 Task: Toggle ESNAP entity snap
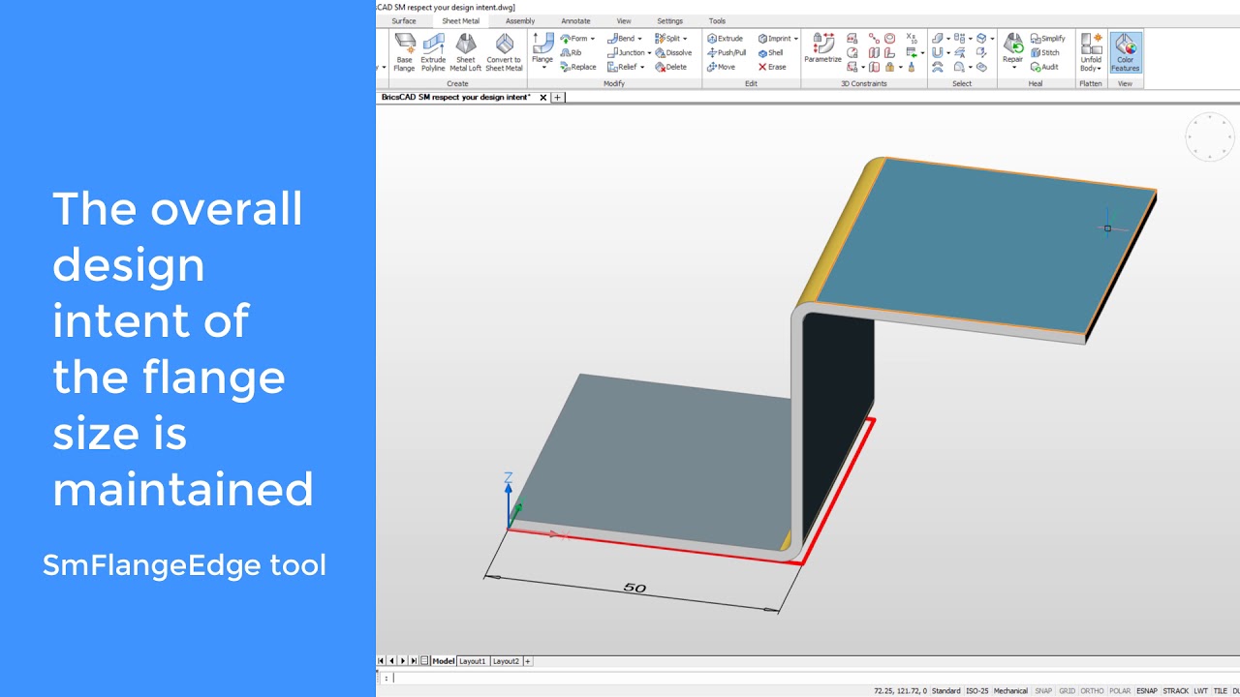(1147, 691)
